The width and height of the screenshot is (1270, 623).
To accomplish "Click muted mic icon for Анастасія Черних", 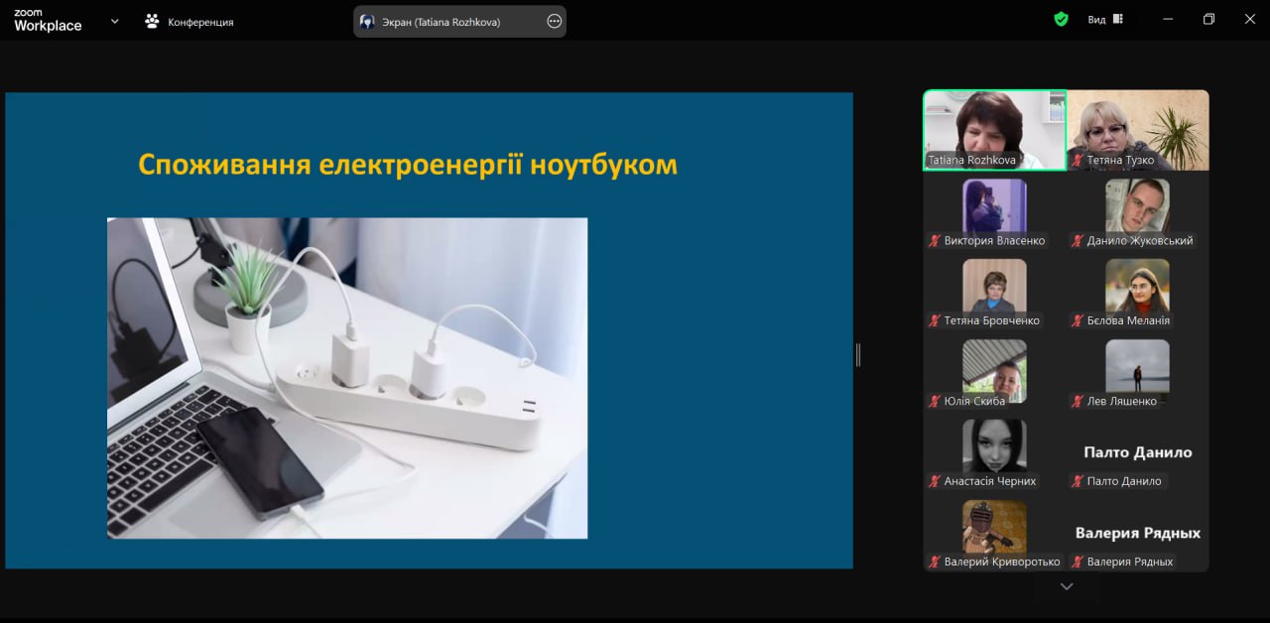I will click(x=935, y=482).
